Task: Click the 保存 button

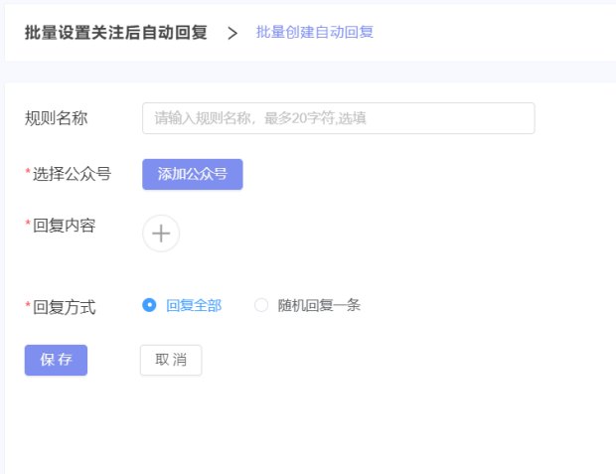Action: coord(56,360)
